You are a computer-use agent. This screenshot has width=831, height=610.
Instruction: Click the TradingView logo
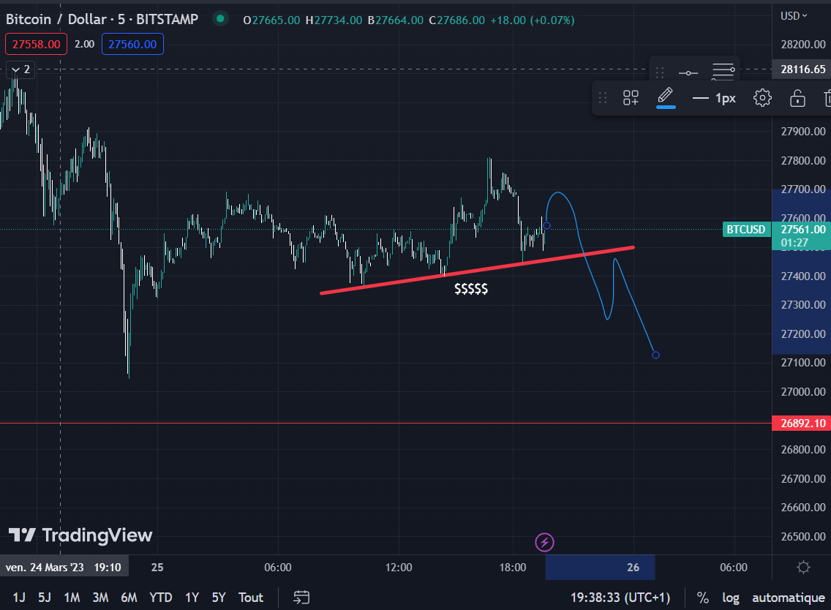80,535
